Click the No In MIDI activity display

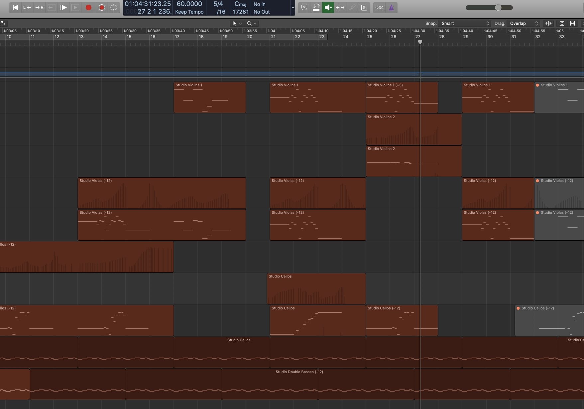coord(260,4)
